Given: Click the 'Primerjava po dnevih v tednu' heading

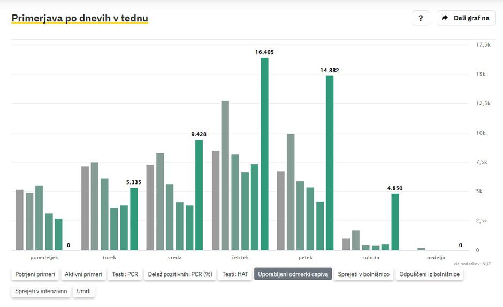Looking at the screenshot, I should click(x=80, y=18).
